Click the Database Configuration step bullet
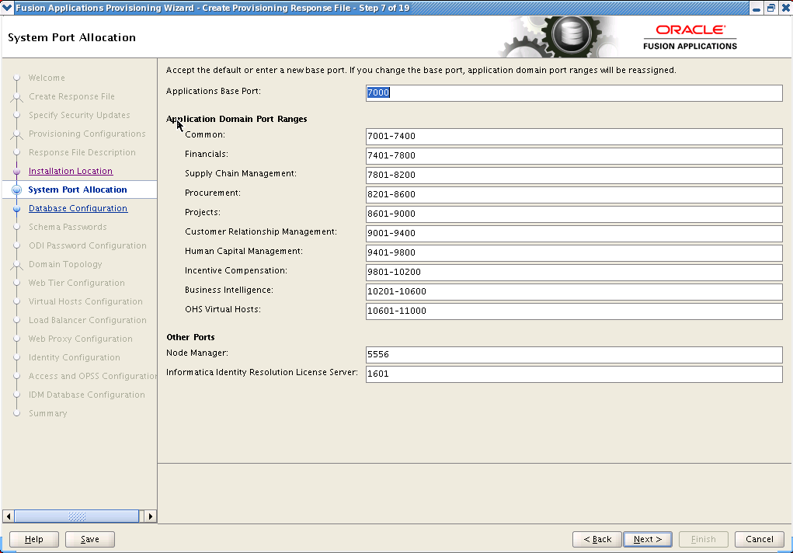 16,208
